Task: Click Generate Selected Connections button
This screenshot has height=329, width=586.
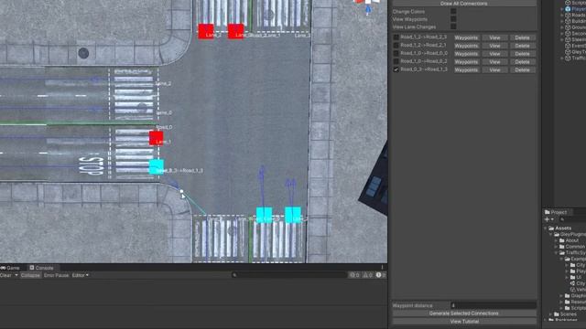Action: [464, 313]
